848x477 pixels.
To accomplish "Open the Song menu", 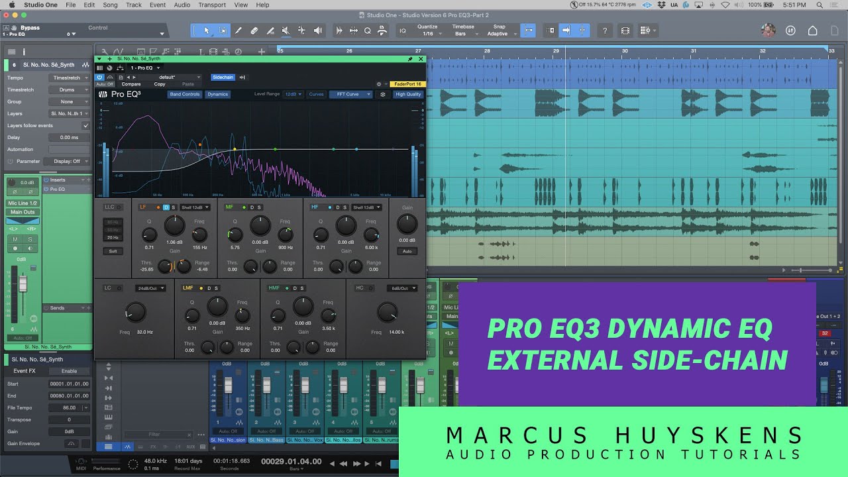I will [x=110, y=5].
